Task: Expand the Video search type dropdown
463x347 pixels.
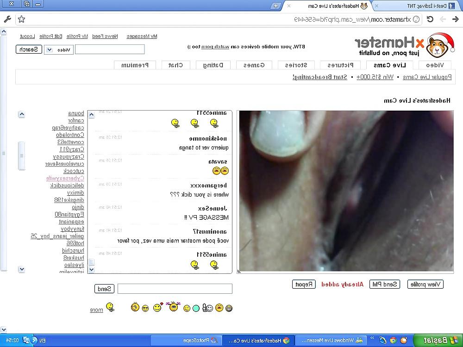Action: pos(58,50)
